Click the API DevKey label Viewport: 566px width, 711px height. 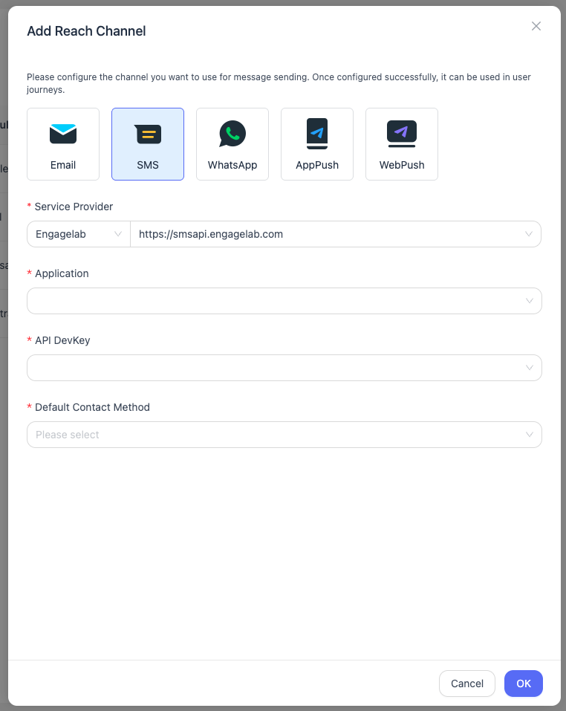pyautogui.click(x=62, y=340)
